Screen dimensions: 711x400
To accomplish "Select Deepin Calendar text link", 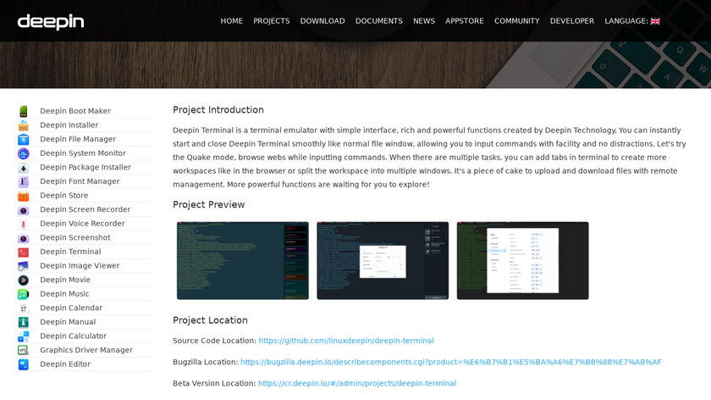I will (x=71, y=308).
